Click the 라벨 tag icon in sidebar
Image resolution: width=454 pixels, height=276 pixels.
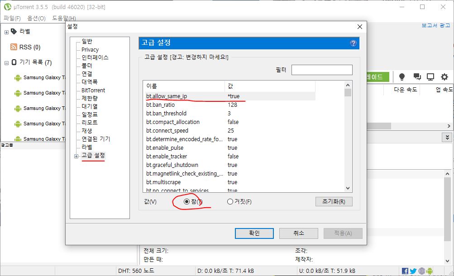pyautogui.click(x=14, y=31)
